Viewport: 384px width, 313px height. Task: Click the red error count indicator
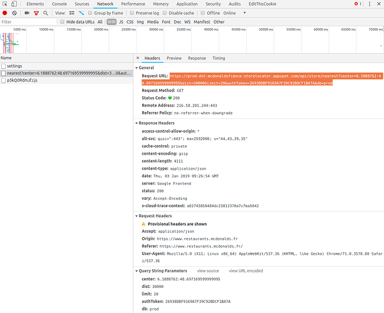[x=358, y=4]
